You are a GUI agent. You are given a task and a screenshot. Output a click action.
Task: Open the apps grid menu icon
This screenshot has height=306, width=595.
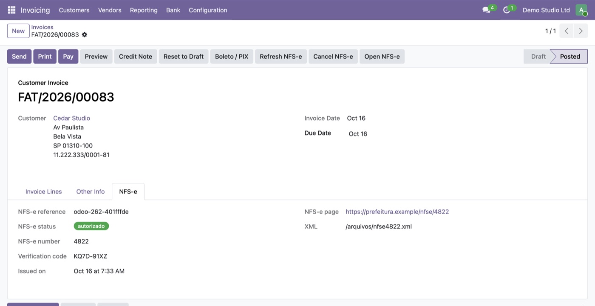pos(11,10)
